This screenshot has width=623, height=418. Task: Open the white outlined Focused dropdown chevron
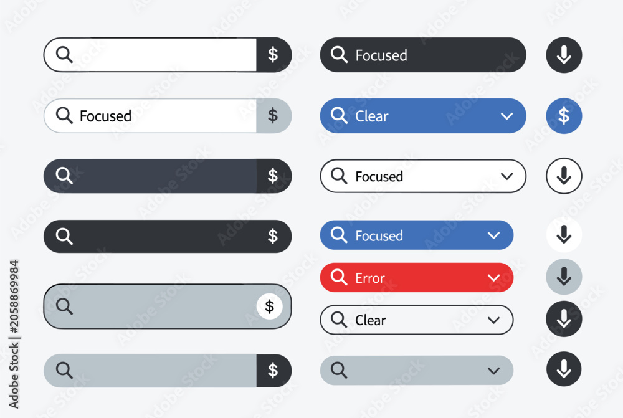tap(506, 176)
